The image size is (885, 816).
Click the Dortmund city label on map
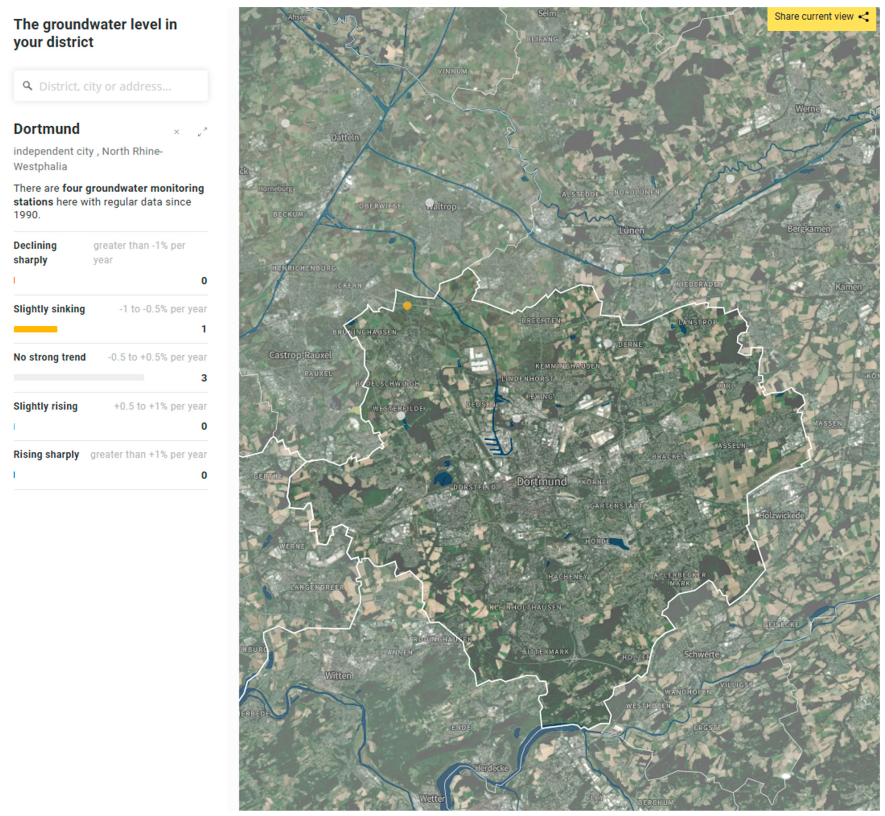pyautogui.click(x=542, y=482)
